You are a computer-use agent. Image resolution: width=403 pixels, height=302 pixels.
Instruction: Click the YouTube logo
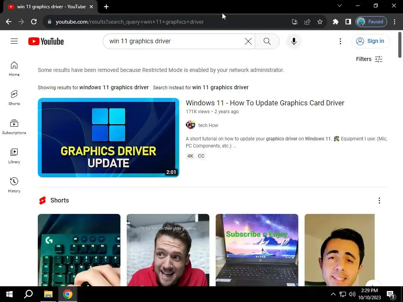tap(46, 41)
